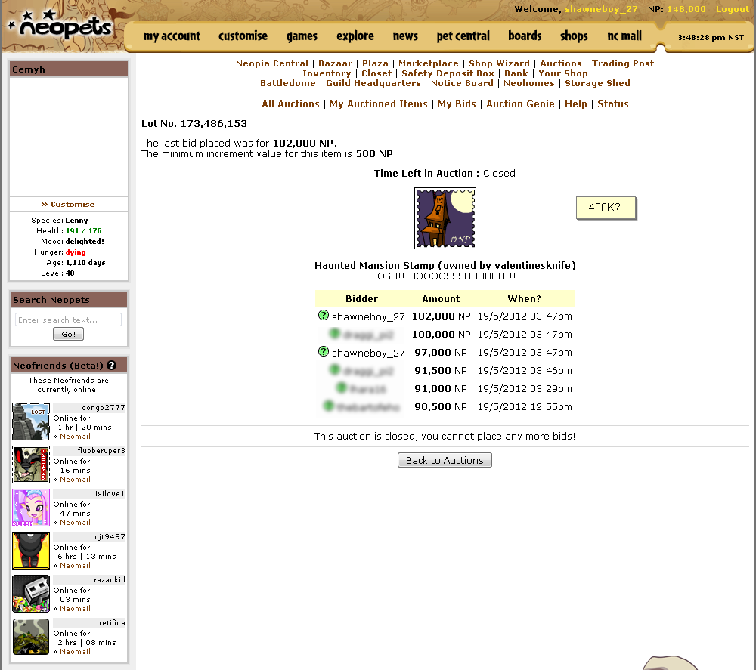
Task: Open flubberuper3's Werelupe avatar
Action: 31,465
